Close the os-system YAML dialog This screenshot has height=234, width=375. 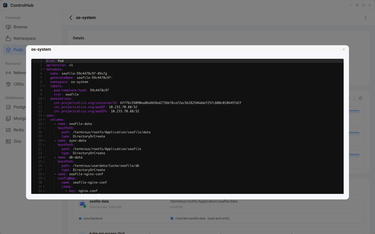pyautogui.click(x=343, y=49)
